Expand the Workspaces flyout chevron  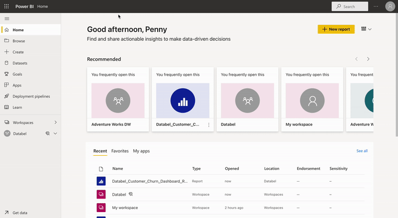pyautogui.click(x=56, y=122)
